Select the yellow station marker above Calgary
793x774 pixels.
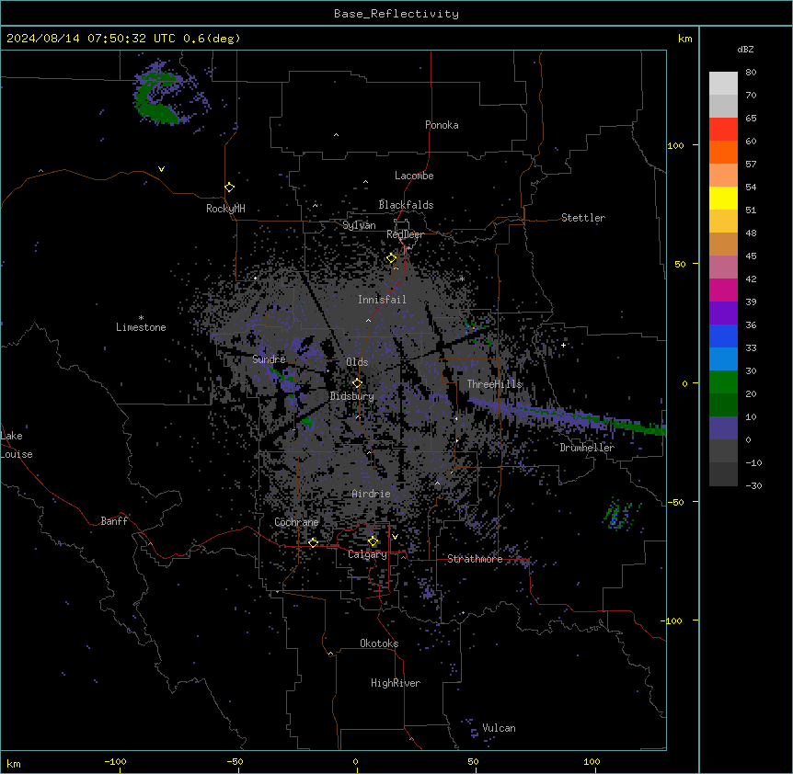tap(373, 541)
